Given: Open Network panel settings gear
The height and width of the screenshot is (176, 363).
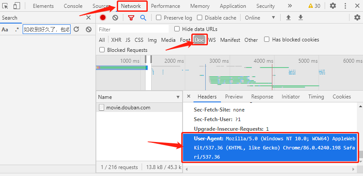Looking at the screenshot, I should click(x=357, y=17).
